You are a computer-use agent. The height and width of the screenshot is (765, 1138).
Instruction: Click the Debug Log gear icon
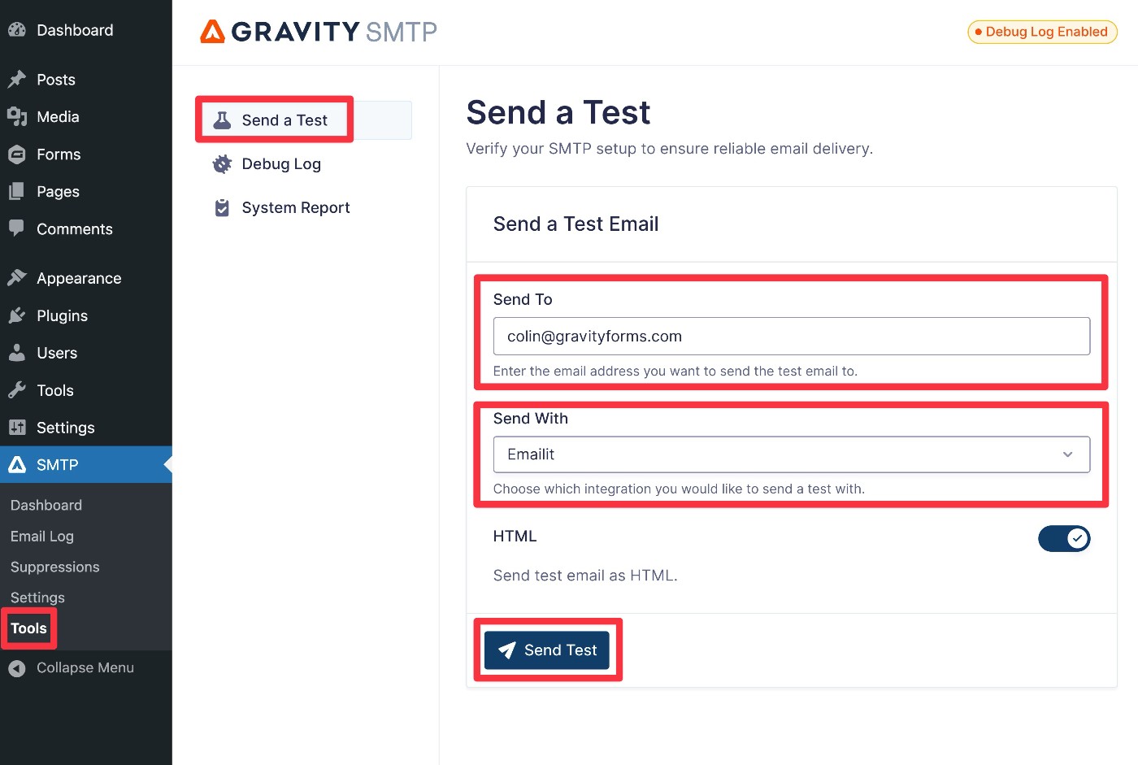point(222,164)
